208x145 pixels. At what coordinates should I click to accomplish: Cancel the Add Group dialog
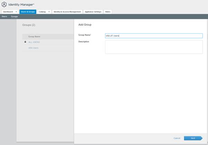coord(177,138)
